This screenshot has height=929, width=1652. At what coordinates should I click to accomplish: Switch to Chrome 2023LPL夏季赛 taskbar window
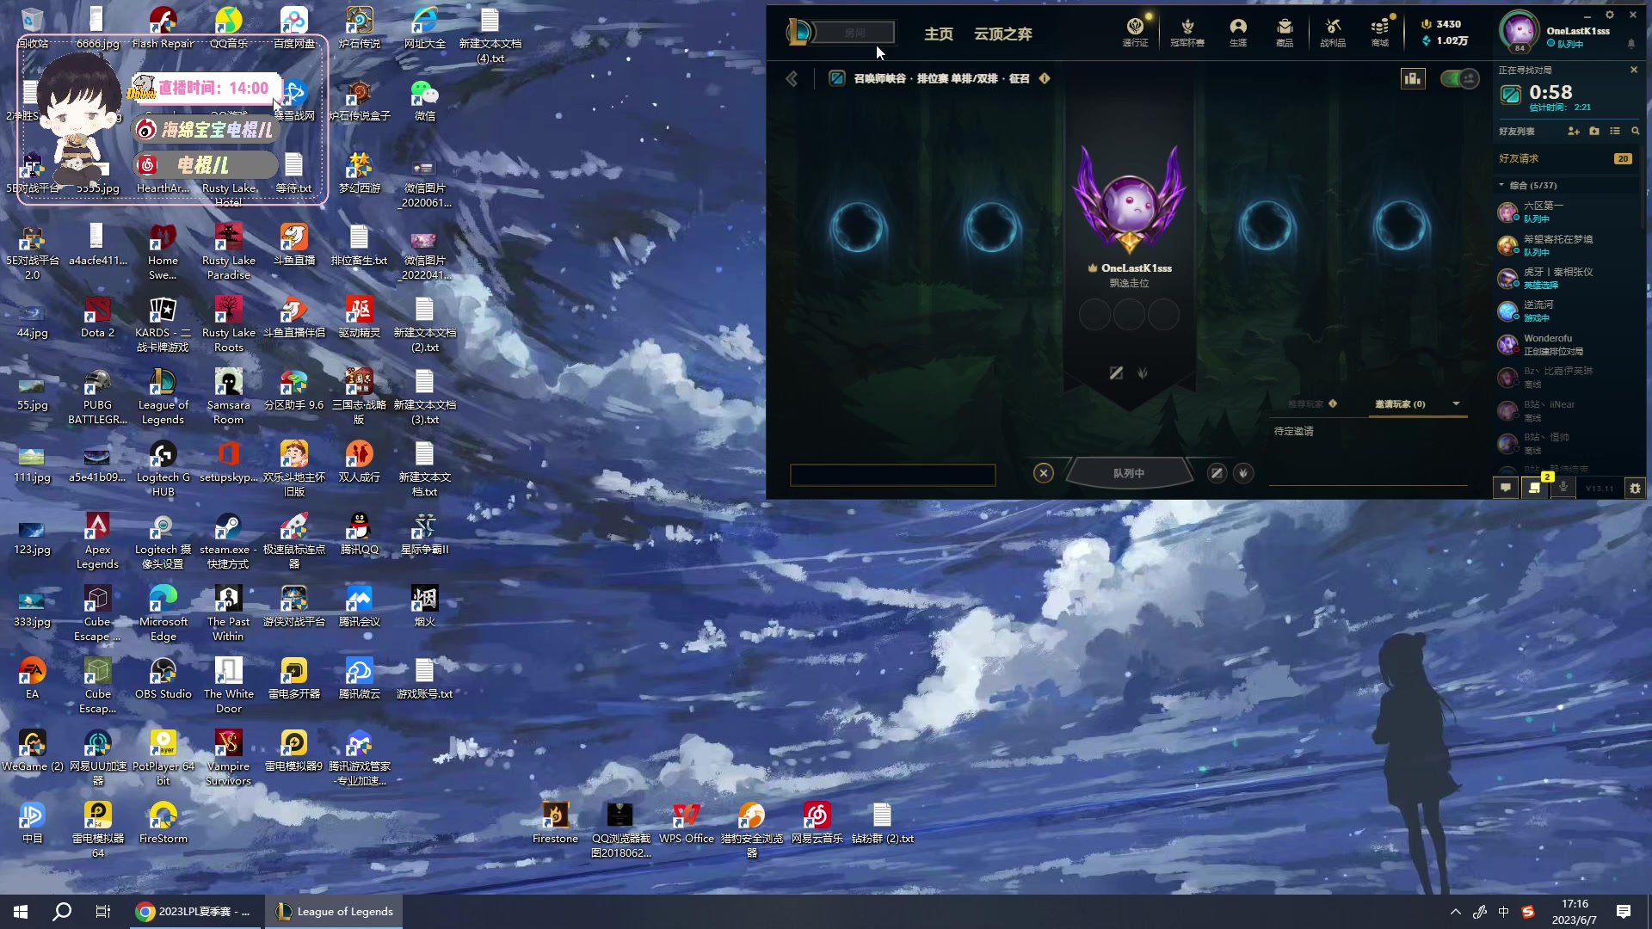pos(194,912)
